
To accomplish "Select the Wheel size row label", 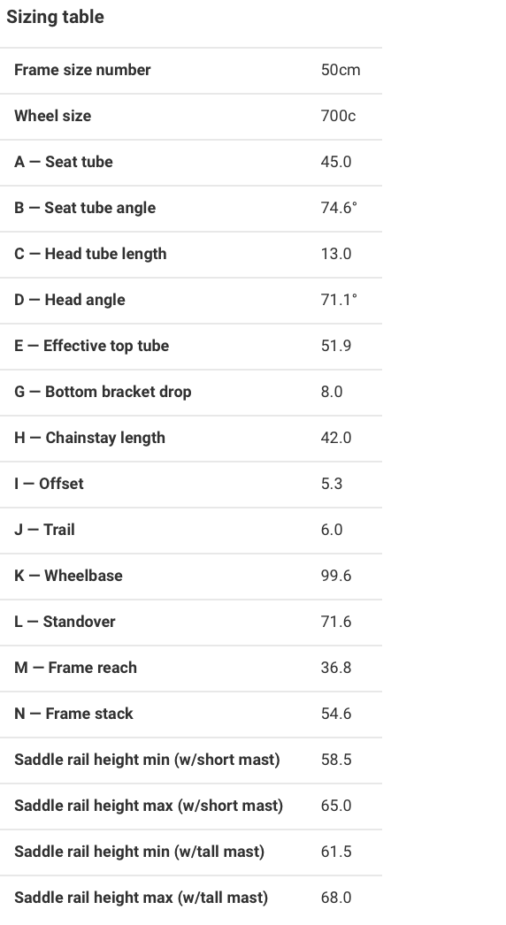I will coord(52,116).
